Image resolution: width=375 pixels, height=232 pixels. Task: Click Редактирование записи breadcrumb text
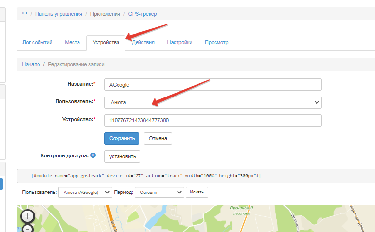(76, 64)
